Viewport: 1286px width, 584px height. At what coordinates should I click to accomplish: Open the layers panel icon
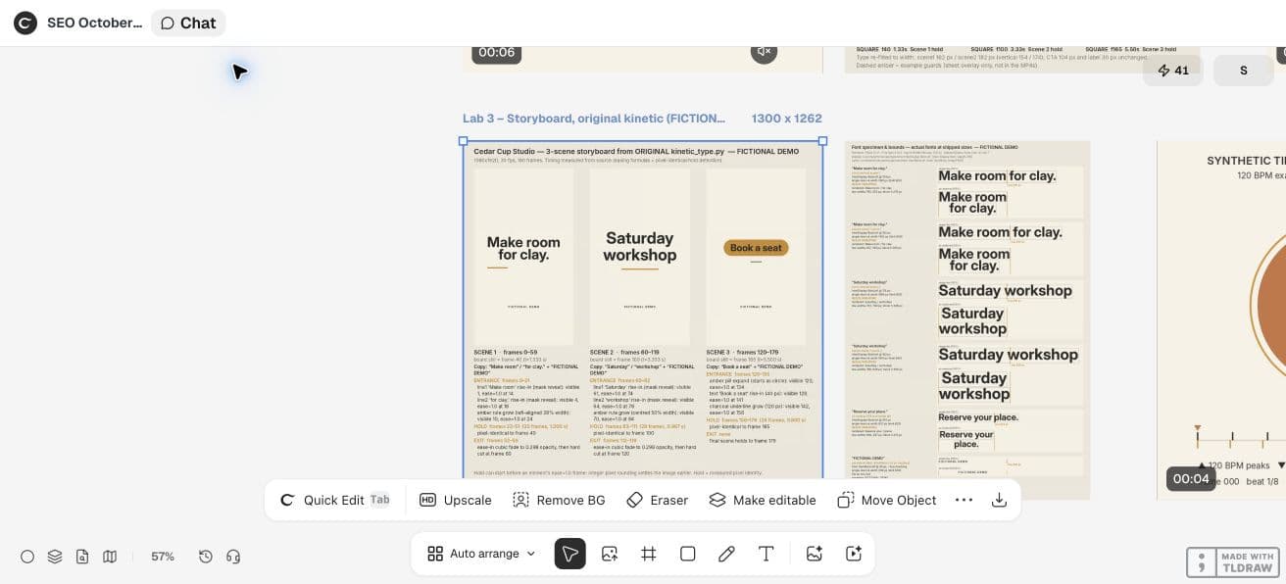(x=55, y=557)
